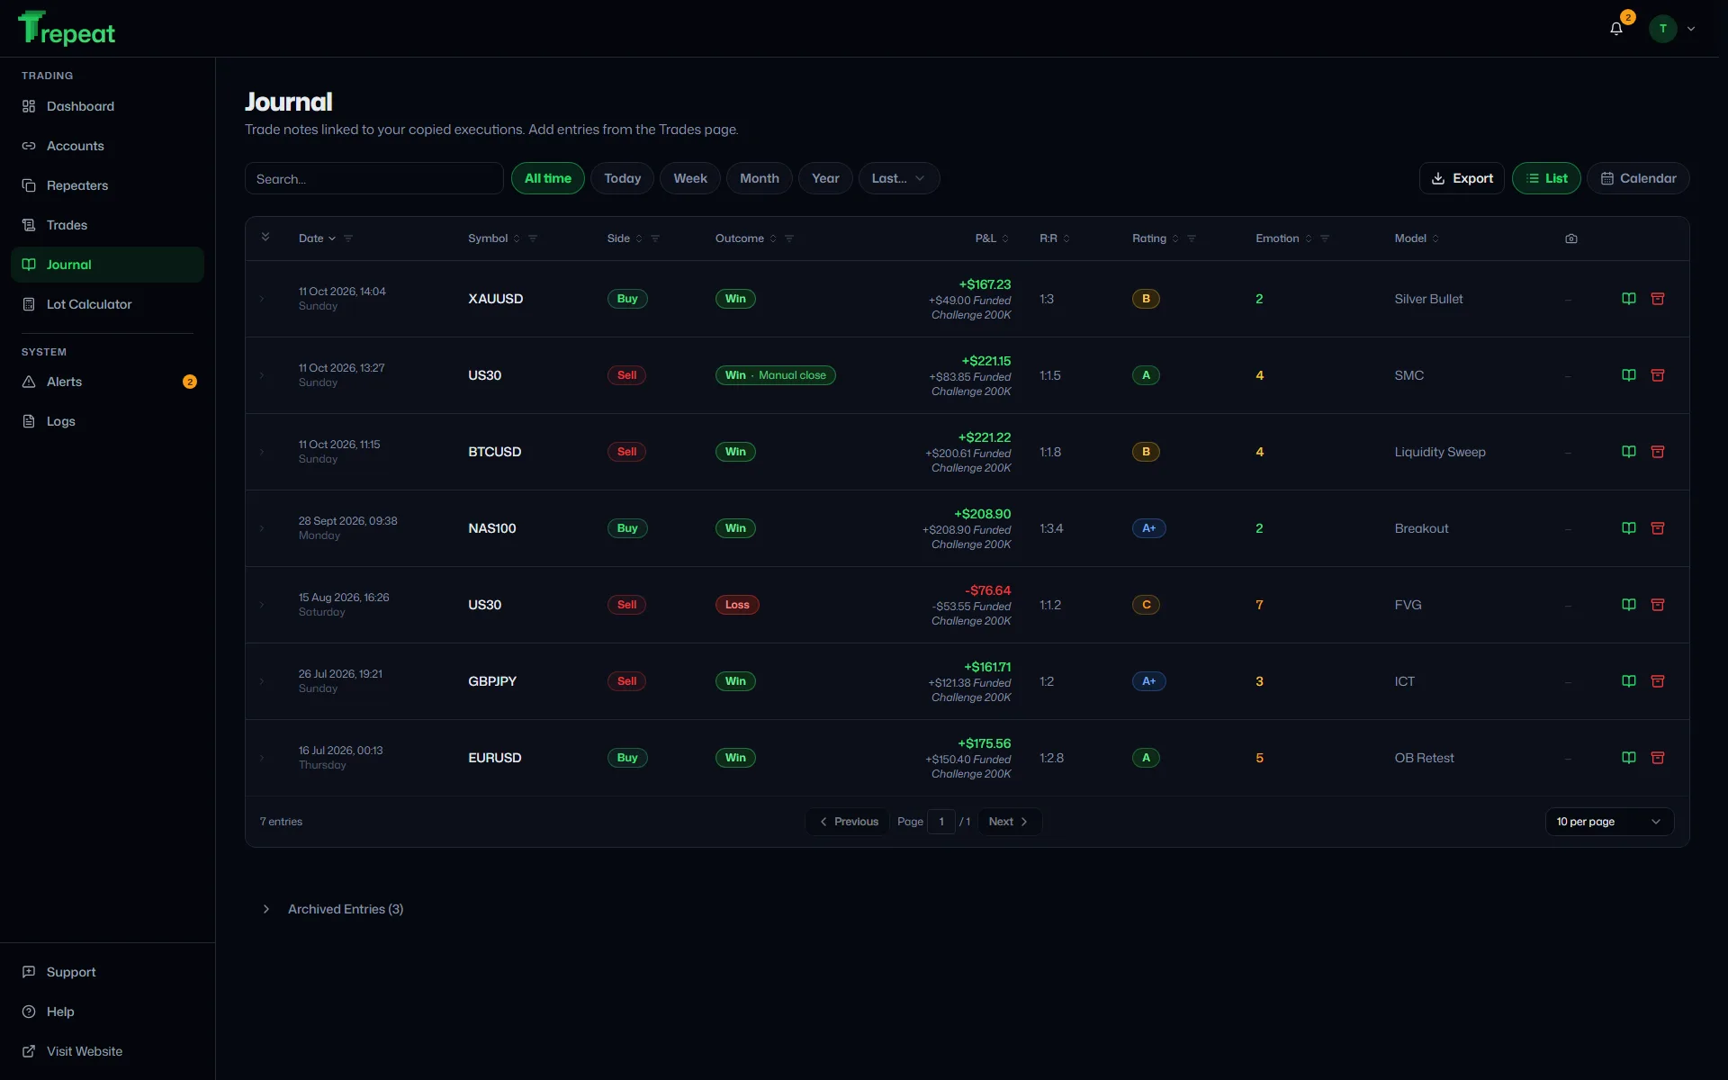Open journal note for EURUSD entry

1629,758
